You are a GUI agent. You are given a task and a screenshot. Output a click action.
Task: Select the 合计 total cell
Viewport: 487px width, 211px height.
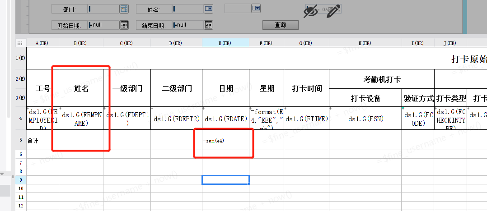(x=42, y=140)
